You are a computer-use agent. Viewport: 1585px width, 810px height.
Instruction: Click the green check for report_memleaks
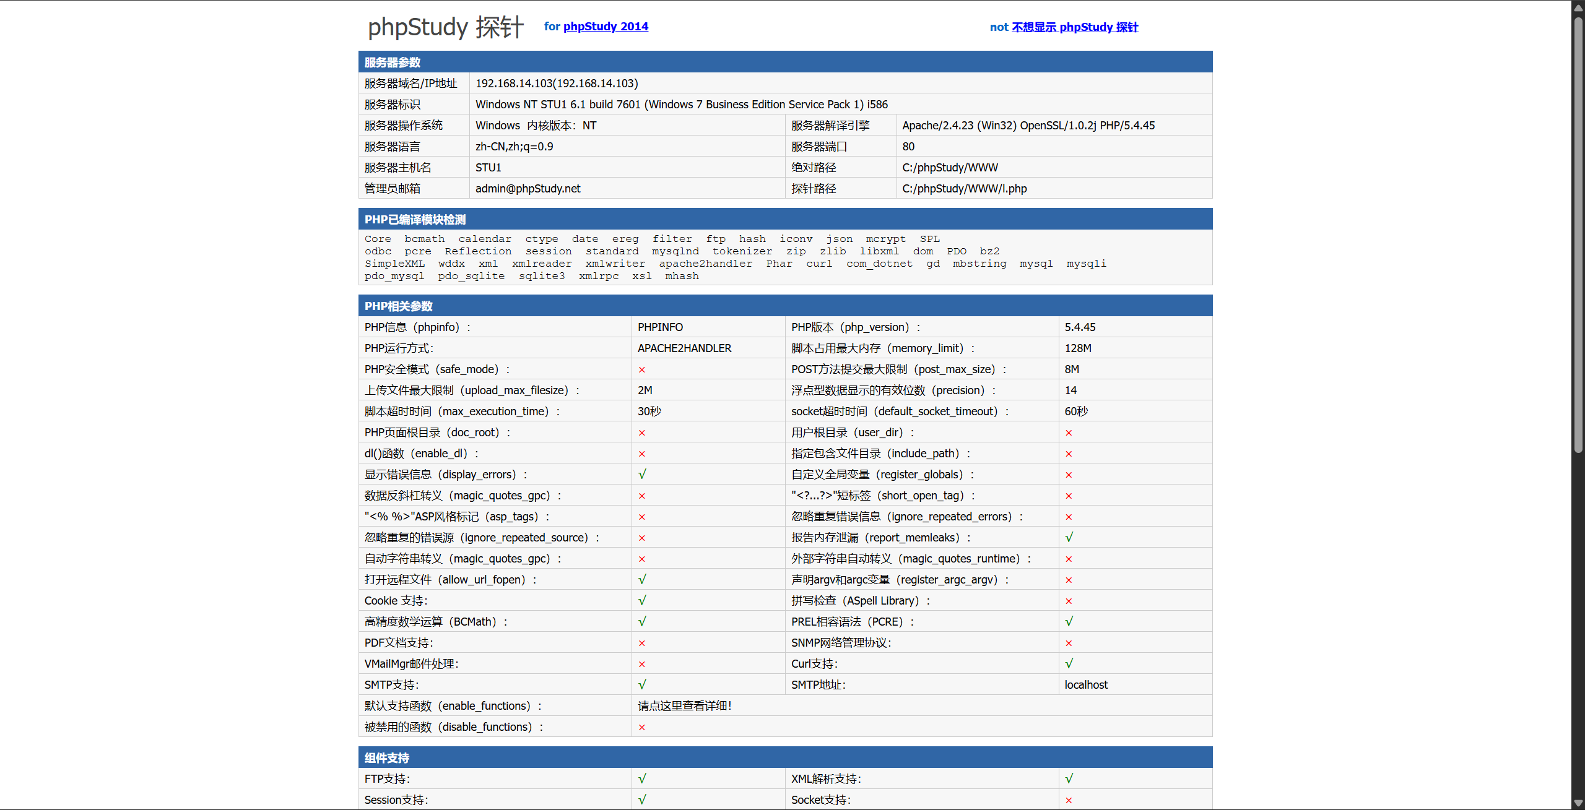coord(1069,538)
